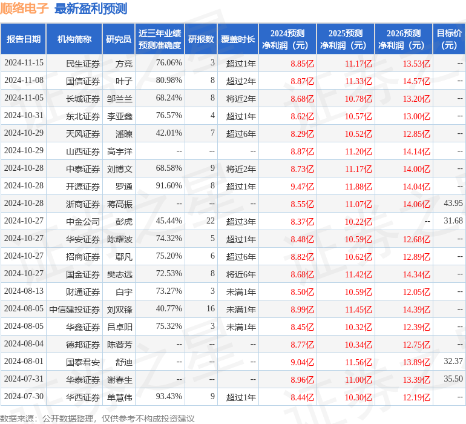Click the 32.37 target price

coord(453,361)
